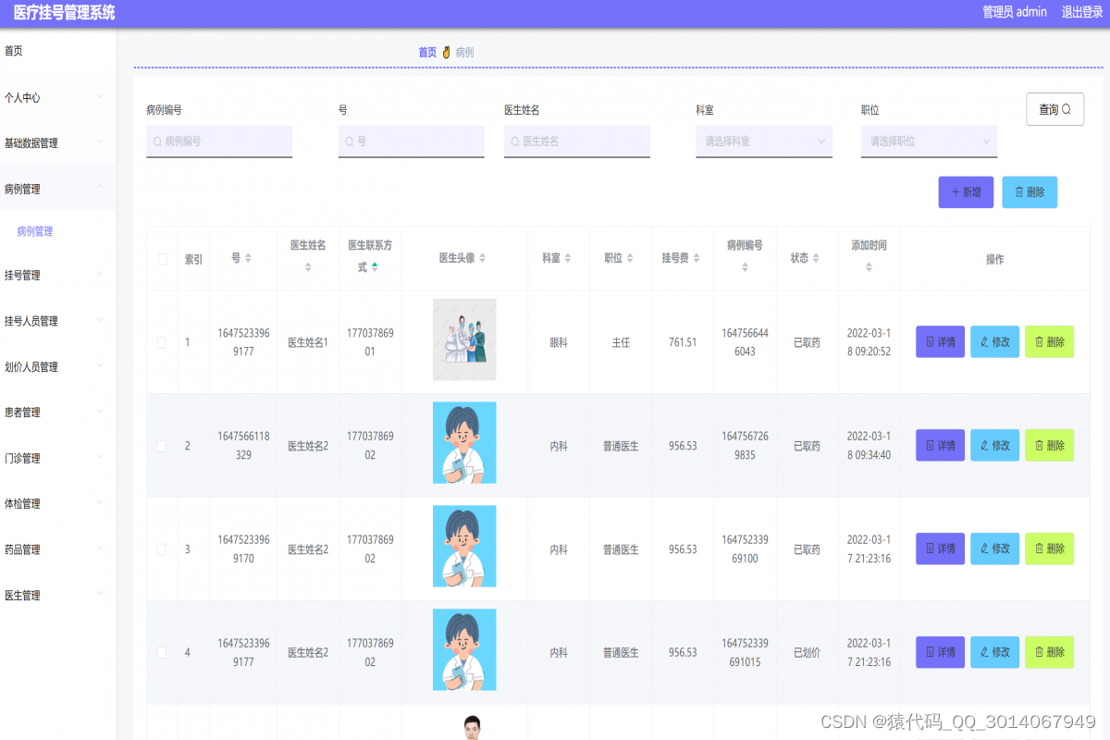1110x740 pixels.
Task: Click 修改 for row 1
Action: (x=994, y=341)
